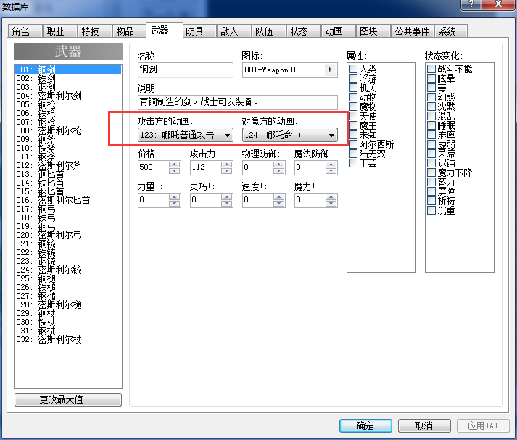Increase 灵巧+ with its up arrow
Viewport: 517px width, 440px height.
pos(226,196)
